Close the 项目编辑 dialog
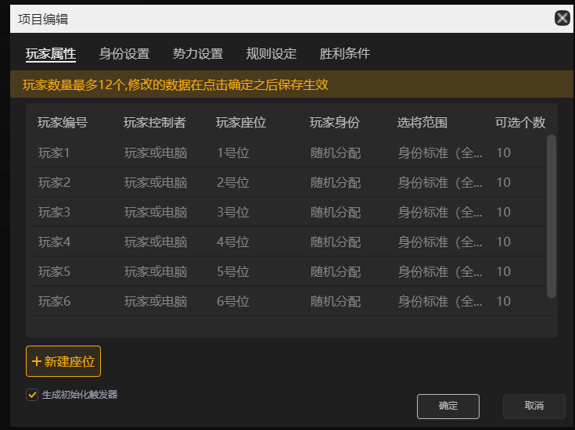This screenshot has width=575, height=430. click(562, 18)
